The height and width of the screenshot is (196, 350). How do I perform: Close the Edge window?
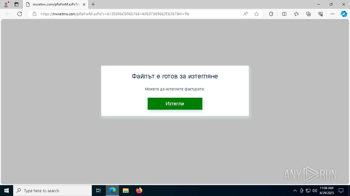(344, 4)
